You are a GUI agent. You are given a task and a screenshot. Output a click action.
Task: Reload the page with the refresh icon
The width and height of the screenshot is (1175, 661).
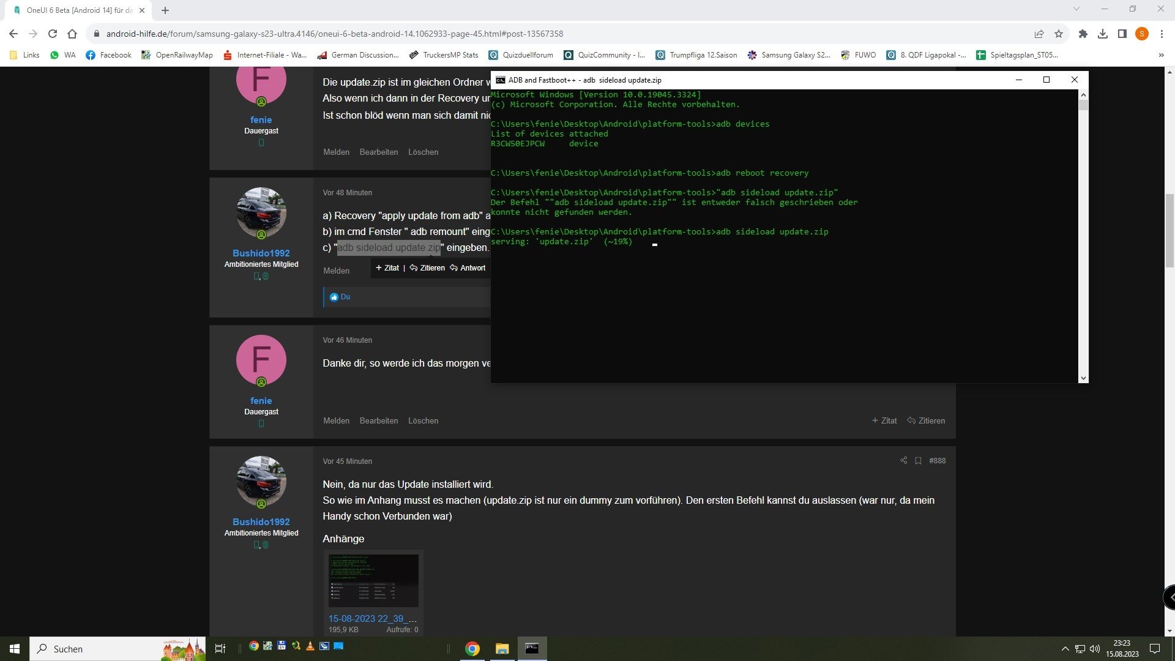click(53, 34)
